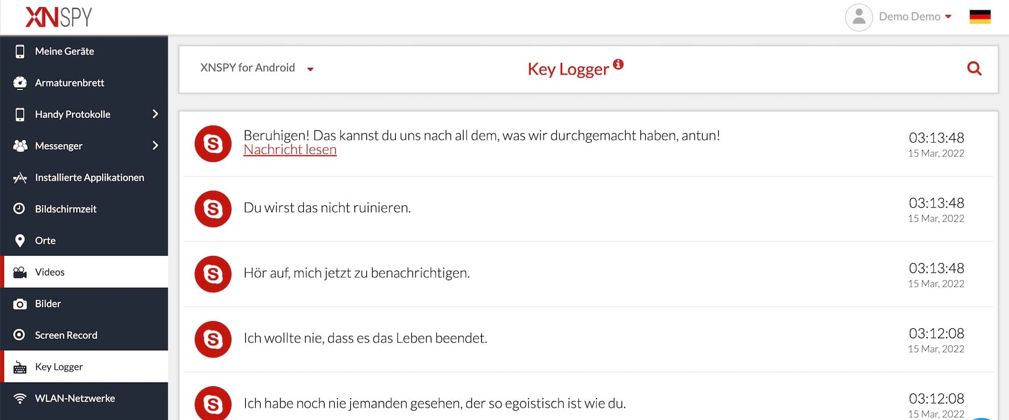Select Orte in the sidebar
Viewport: 1009px width, 420px height.
[84, 241]
